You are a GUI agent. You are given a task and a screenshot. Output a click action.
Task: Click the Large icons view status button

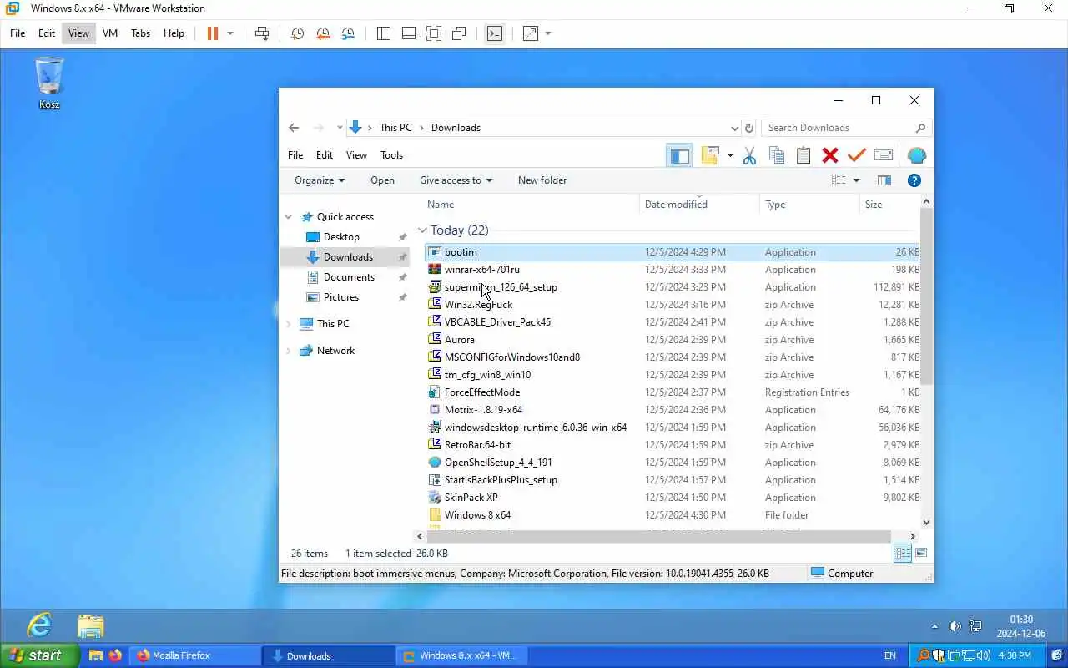click(921, 553)
